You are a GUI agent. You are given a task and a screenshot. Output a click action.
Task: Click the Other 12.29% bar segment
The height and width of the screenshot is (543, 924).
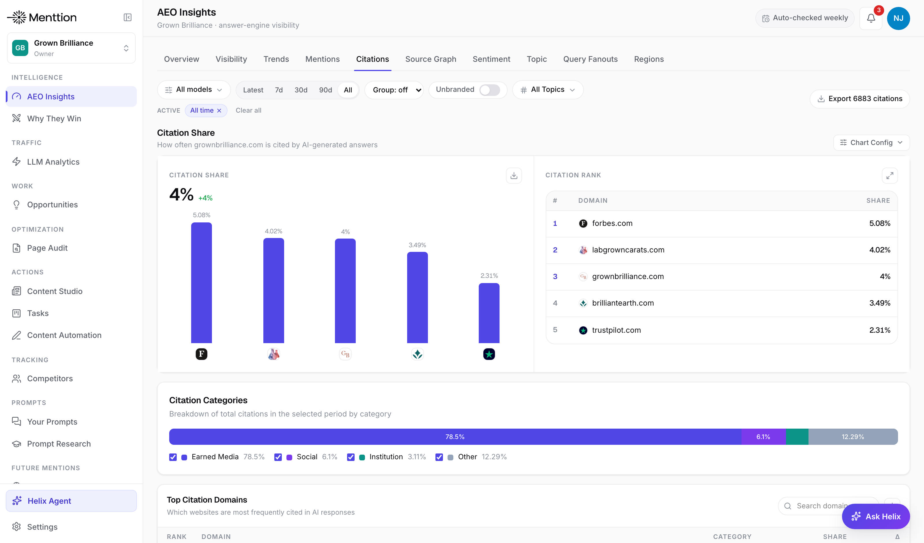pyautogui.click(x=853, y=437)
